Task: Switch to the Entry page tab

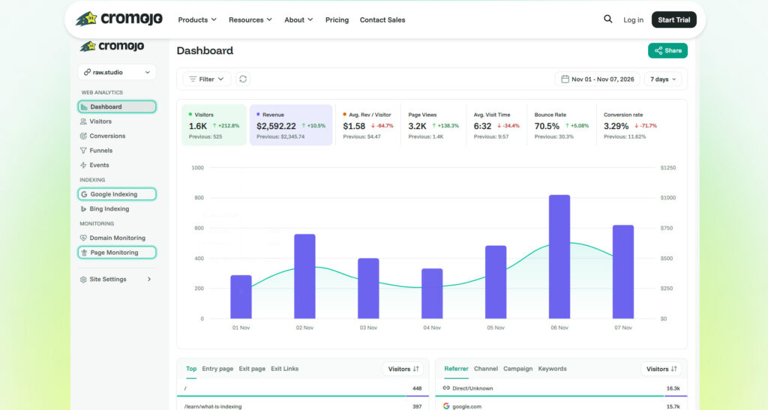Action: click(x=217, y=369)
